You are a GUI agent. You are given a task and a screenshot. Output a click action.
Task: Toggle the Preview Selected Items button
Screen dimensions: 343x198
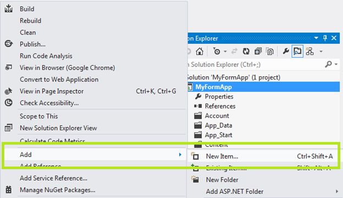(x=297, y=52)
